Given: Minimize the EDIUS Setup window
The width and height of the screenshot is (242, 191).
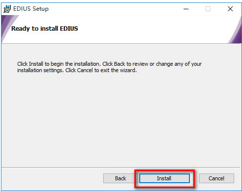Looking at the screenshot, I should [186, 9].
